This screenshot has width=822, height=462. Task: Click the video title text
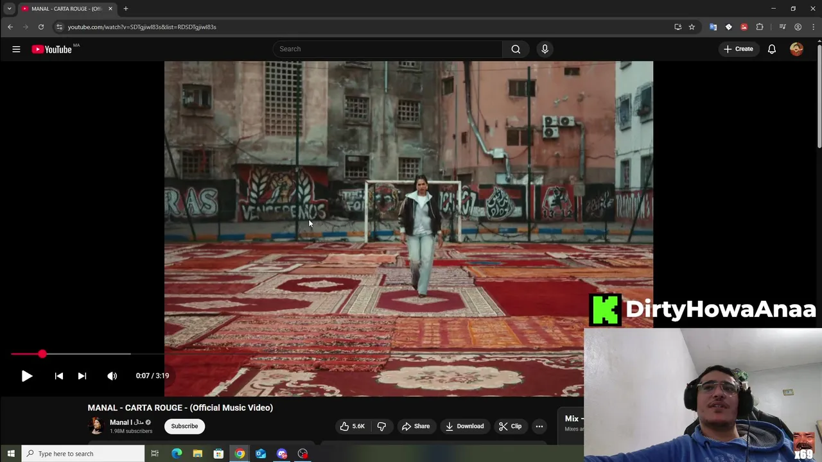(180, 407)
